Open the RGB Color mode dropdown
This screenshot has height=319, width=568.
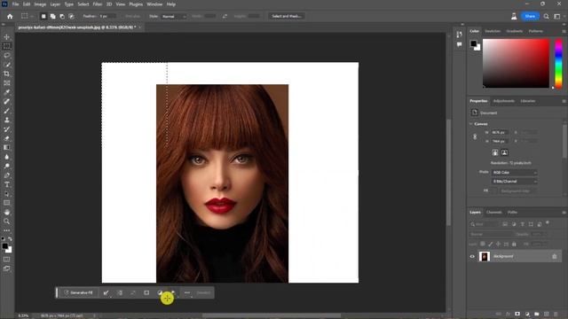point(514,173)
